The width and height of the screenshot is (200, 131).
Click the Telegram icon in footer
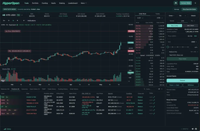[192, 129]
